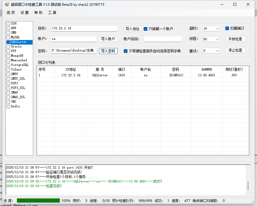Expand the 线程 threads dropdown
257x206 pixels.
click(x=217, y=39)
